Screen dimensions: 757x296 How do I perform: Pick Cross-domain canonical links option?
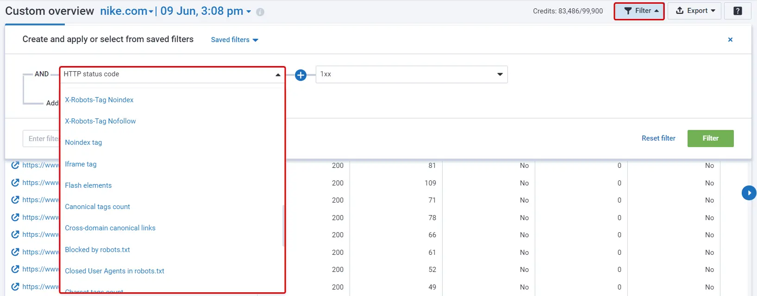pyautogui.click(x=110, y=228)
